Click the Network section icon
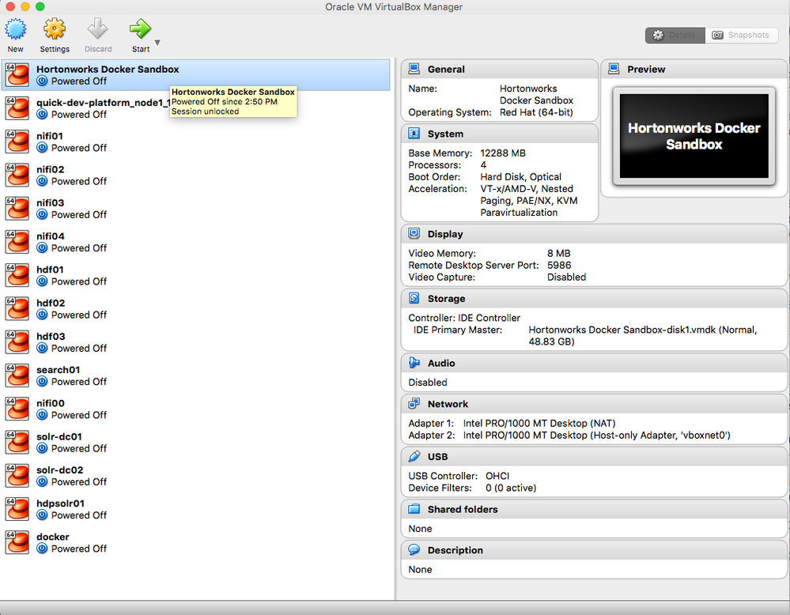 click(413, 403)
